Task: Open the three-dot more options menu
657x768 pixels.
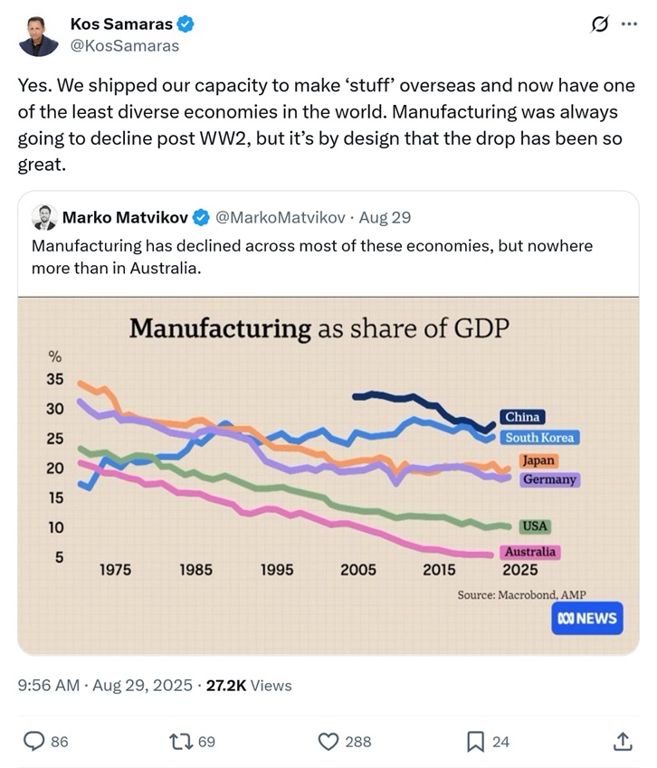Action: click(x=629, y=24)
